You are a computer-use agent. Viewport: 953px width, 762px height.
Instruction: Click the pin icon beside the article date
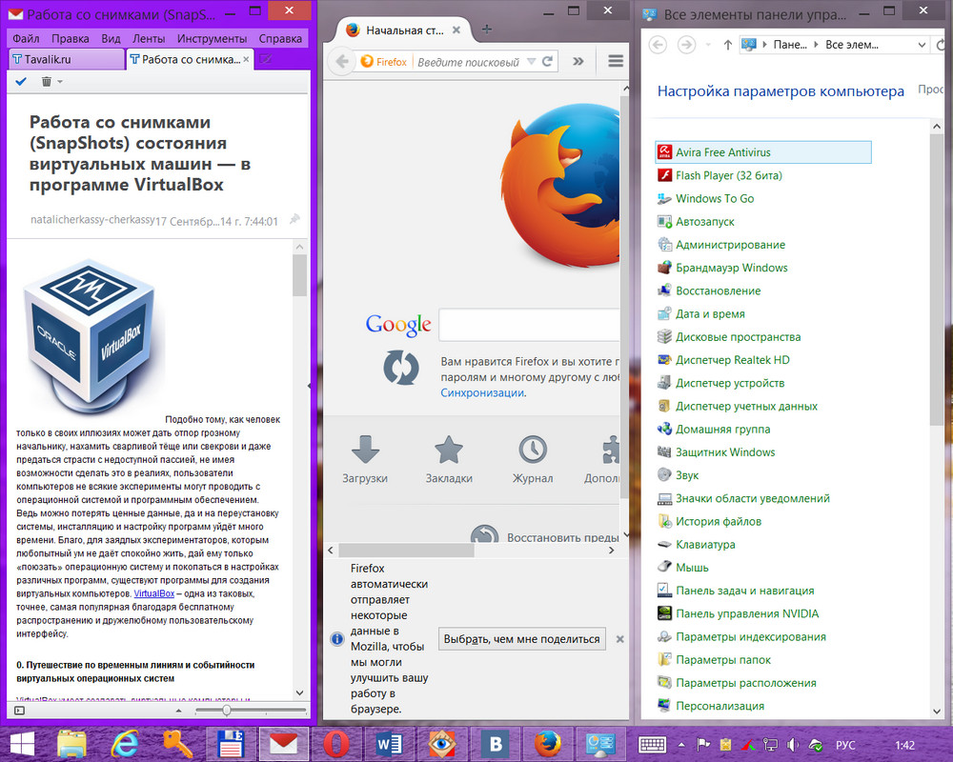tap(294, 219)
